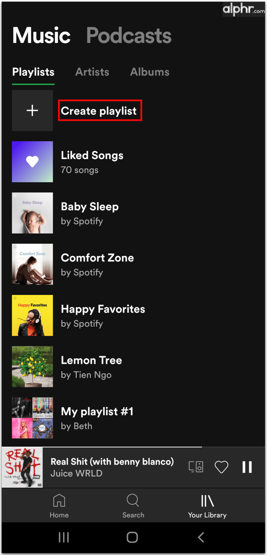Tap the Create playlist label

[x=99, y=111]
